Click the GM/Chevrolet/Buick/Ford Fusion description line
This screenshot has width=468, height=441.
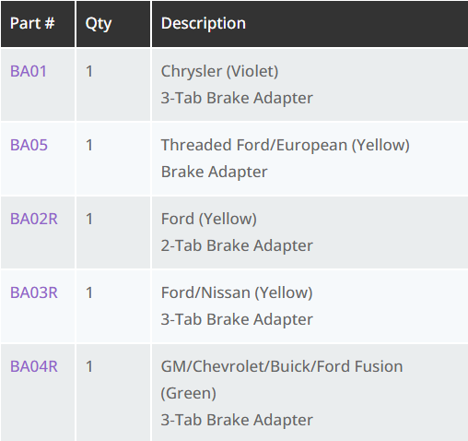(282, 366)
